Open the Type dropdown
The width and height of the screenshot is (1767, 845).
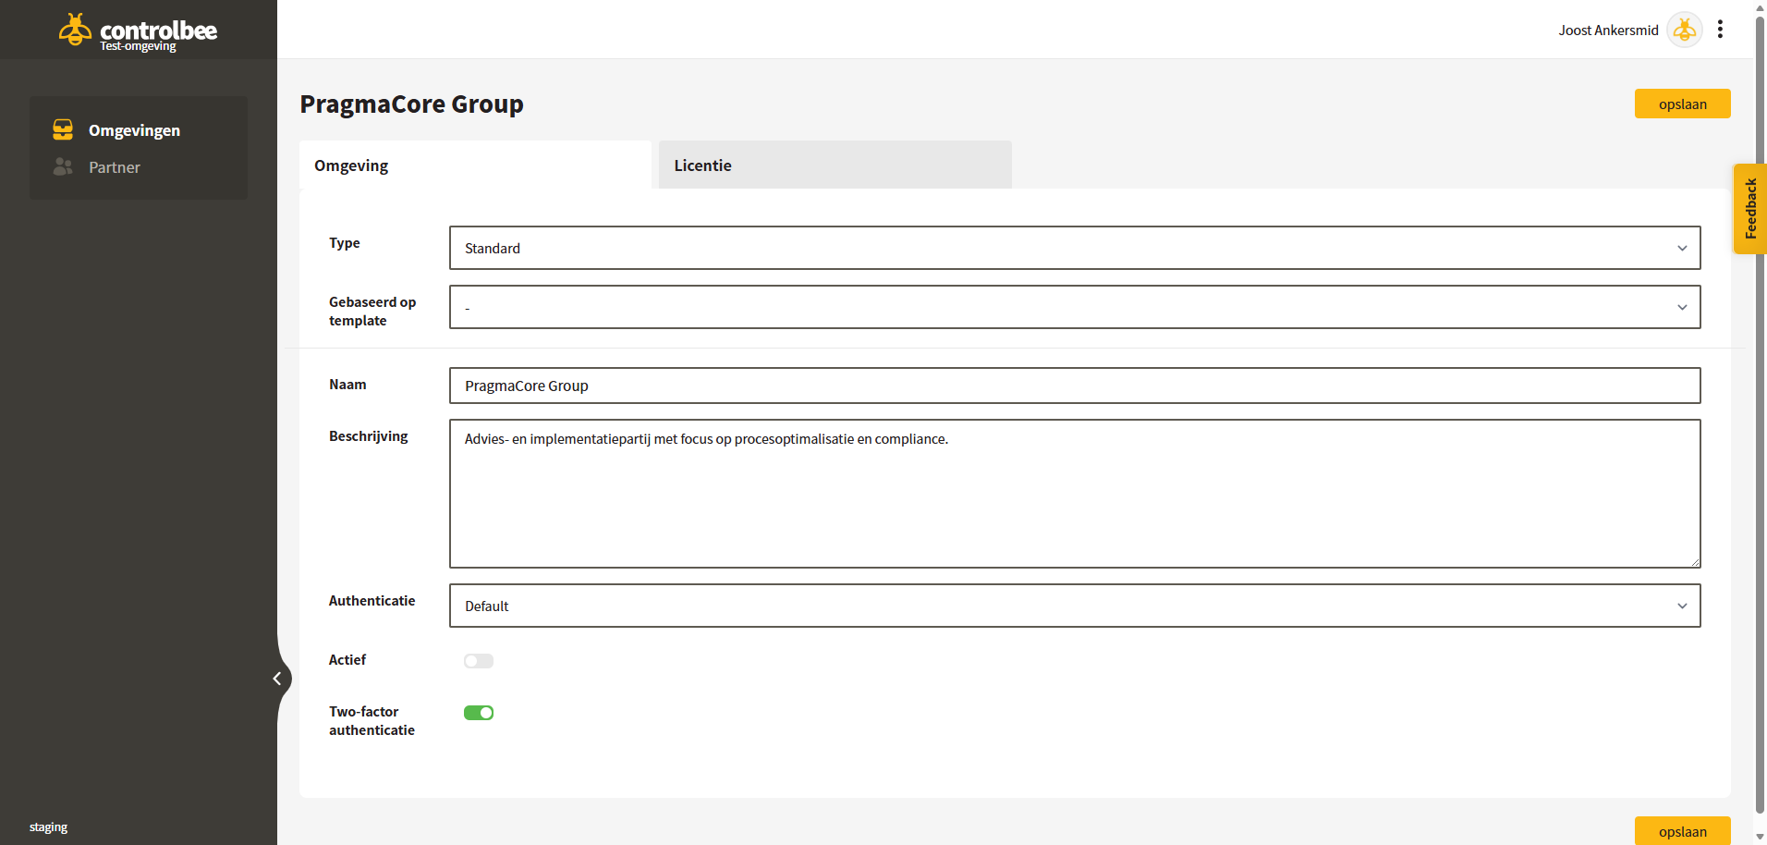pos(1075,248)
